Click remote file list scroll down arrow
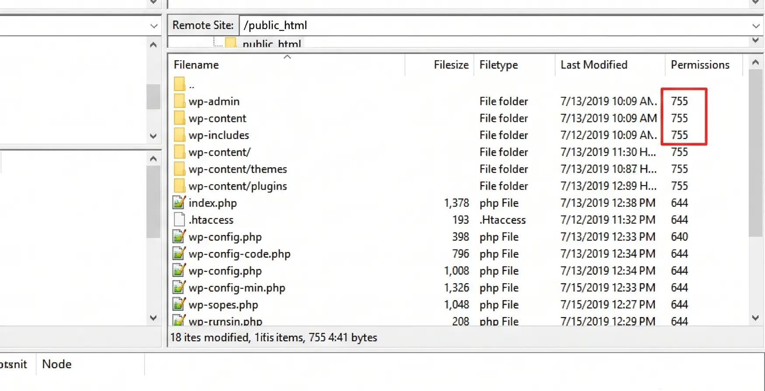This screenshot has height=391, width=765. 755,318
